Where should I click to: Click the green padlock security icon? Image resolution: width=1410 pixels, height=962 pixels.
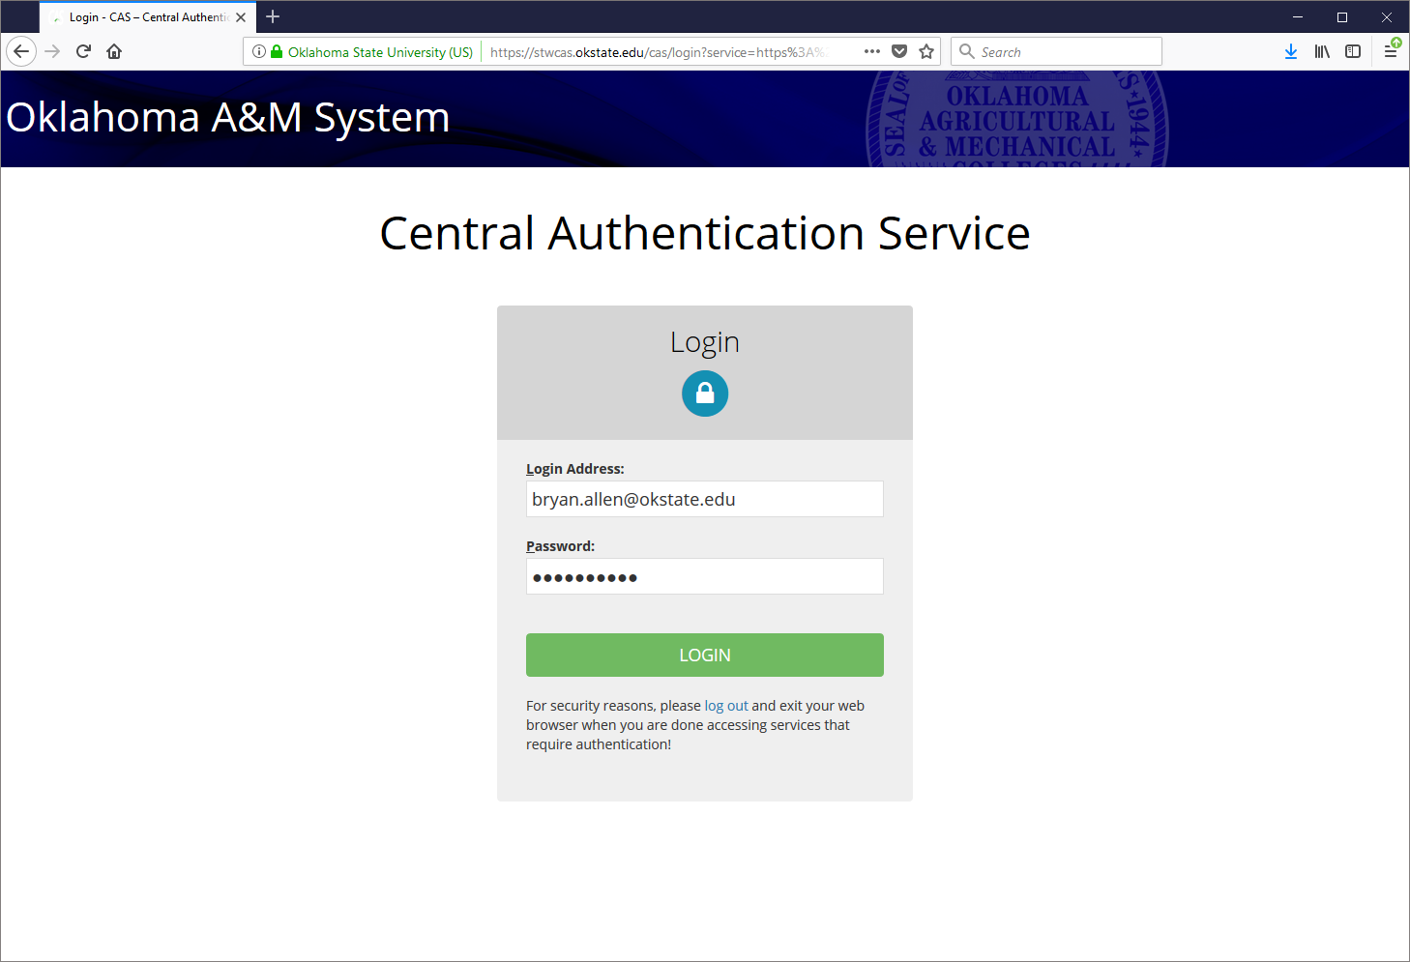tap(276, 51)
